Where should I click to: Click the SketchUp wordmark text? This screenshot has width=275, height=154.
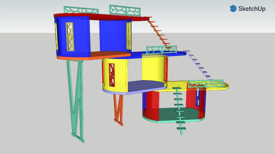[x=252, y=9]
